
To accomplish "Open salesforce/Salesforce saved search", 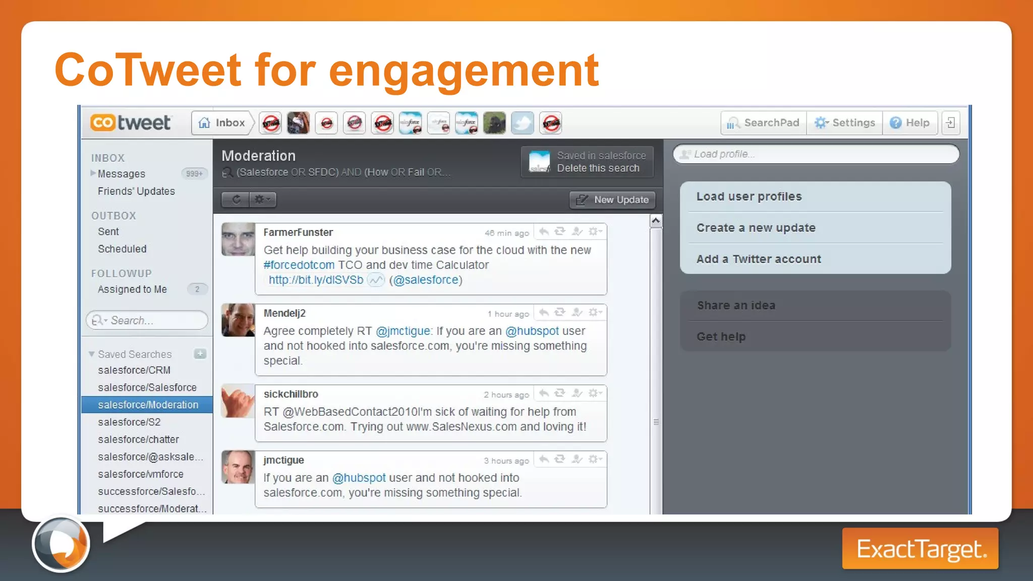I will pyautogui.click(x=147, y=387).
